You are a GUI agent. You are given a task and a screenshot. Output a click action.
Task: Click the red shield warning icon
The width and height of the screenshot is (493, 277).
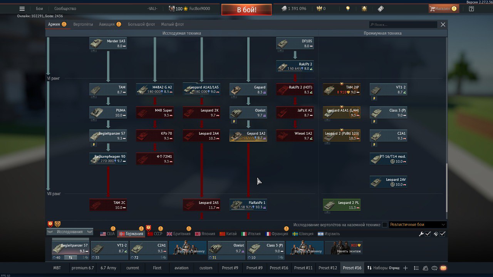(50, 224)
